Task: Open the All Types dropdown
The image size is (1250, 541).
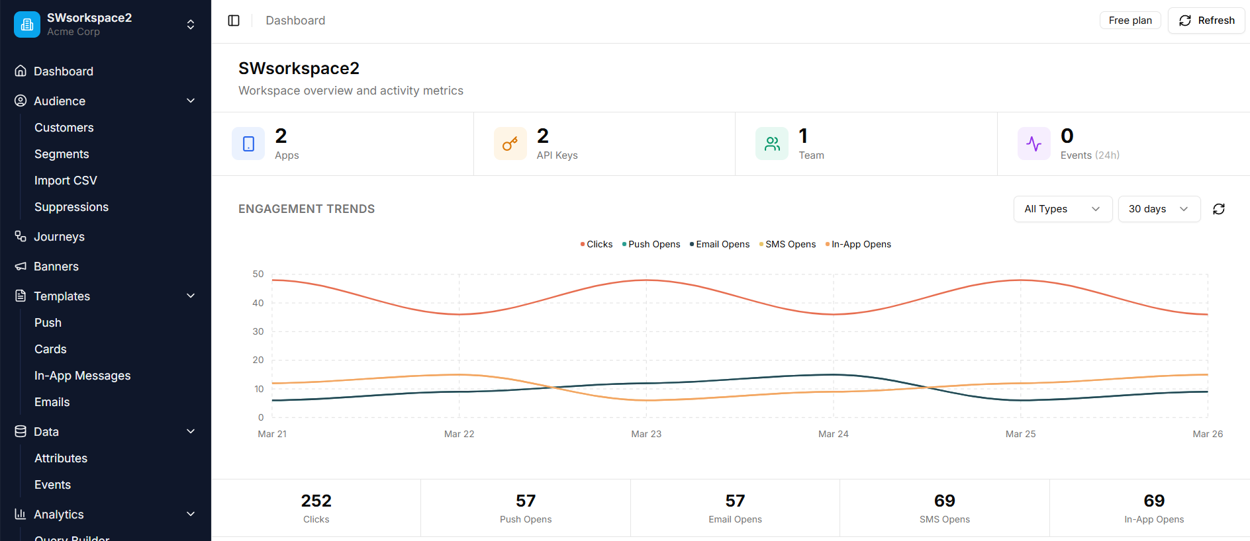Action: [1062, 209]
